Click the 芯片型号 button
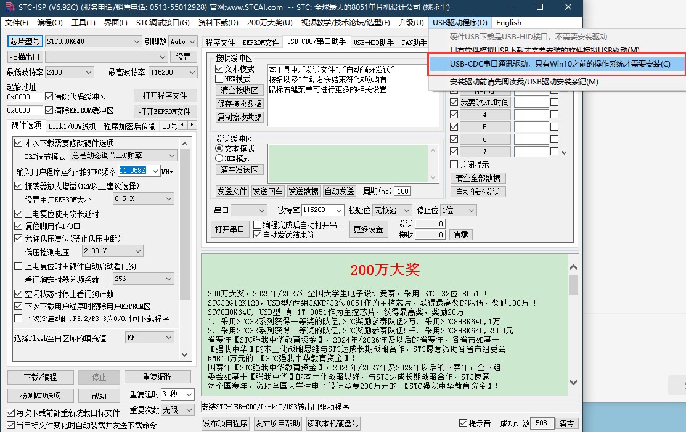Viewport: 686px width, 432px height. (25, 41)
